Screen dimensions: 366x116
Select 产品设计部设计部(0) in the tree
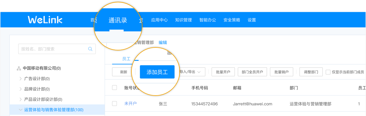coord(43,99)
